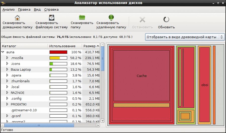The image size is (226, 133).
Task: Sort by the Каталог column header
Action: [x=24, y=46]
